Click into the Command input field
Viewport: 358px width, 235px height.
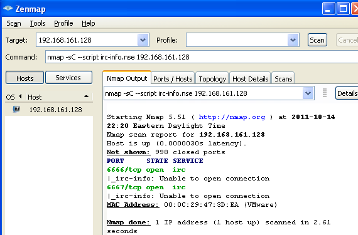[x=202, y=57]
